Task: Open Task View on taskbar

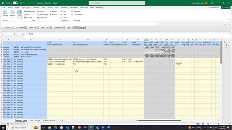Action: point(43,127)
